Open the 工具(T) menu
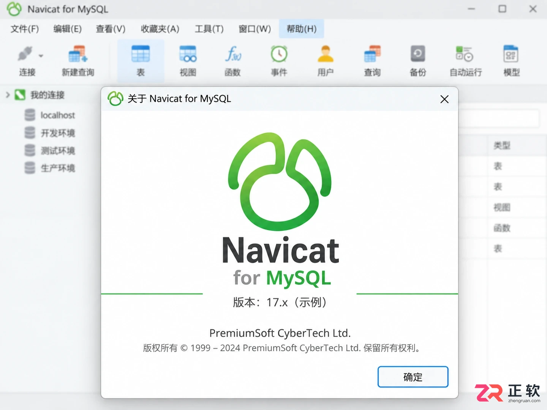Screen dimensions: 547x410 coord(209,29)
